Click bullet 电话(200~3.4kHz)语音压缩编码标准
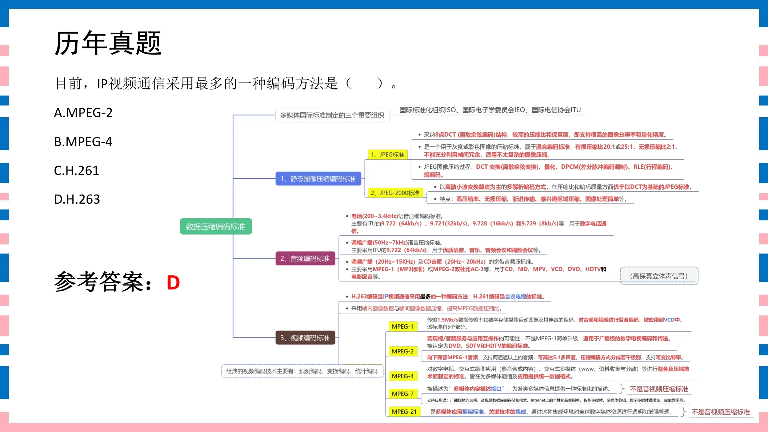 point(479,223)
